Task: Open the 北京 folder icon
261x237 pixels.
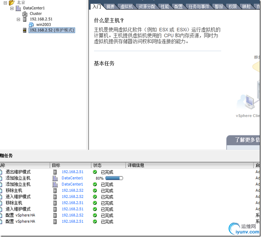Action: [x=12, y=2]
